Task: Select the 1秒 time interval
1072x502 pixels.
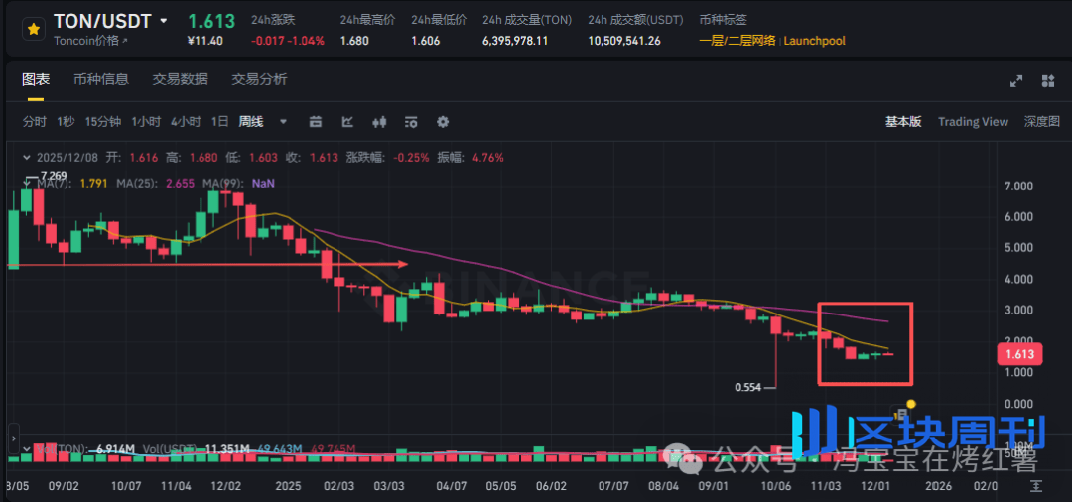Action: pyautogui.click(x=66, y=122)
